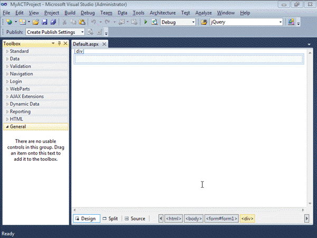
Task: Open the Toolbox window position dropdown arrow
Action: [x=53, y=43]
